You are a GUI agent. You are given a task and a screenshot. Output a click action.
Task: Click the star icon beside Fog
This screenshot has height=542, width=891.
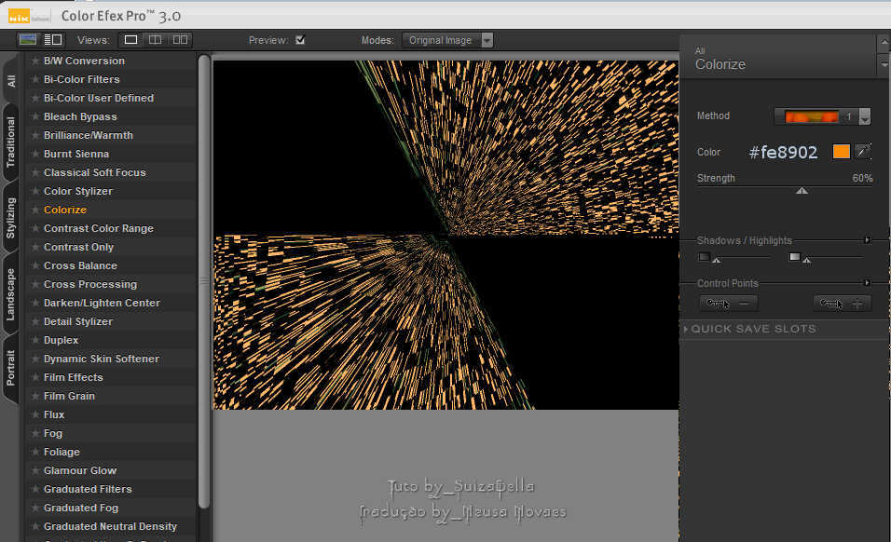pyautogui.click(x=35, y=433)
